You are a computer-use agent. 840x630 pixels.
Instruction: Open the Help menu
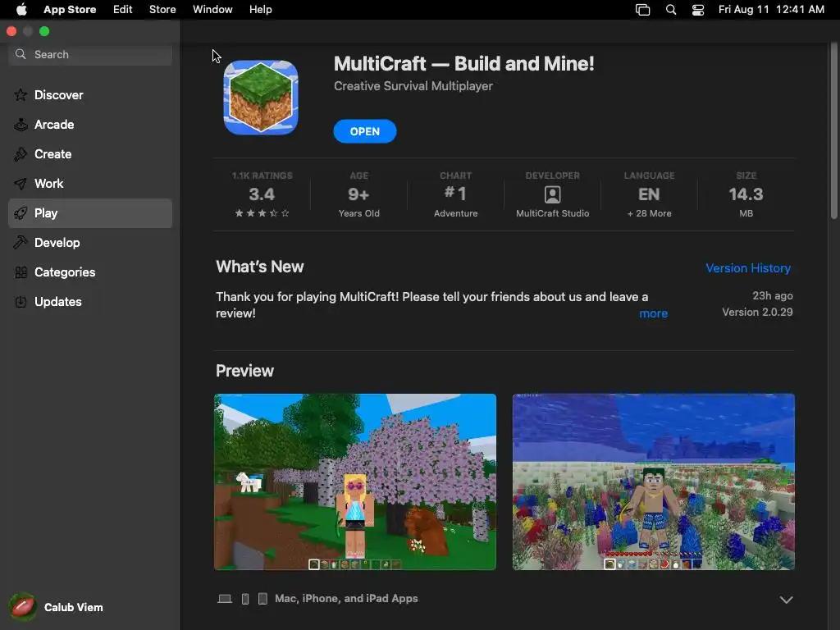260,10
